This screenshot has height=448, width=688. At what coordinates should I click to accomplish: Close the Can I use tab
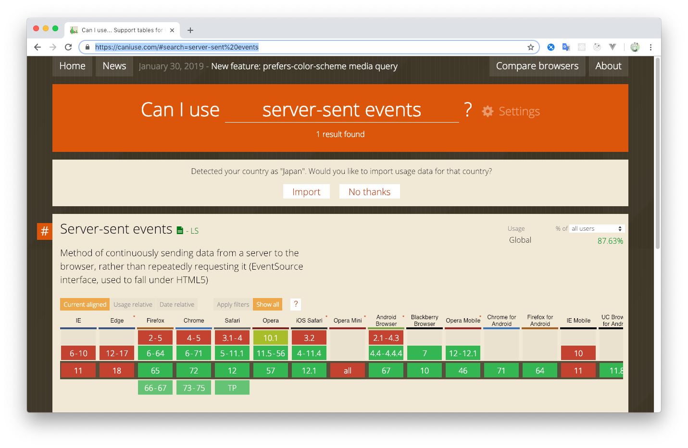pos(172,30)
